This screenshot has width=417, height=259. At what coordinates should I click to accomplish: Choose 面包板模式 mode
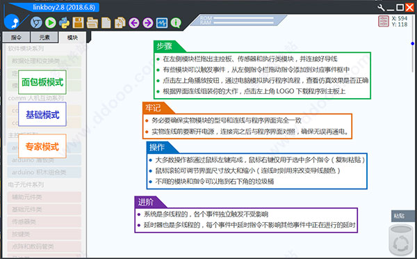(x=42, y=82)
